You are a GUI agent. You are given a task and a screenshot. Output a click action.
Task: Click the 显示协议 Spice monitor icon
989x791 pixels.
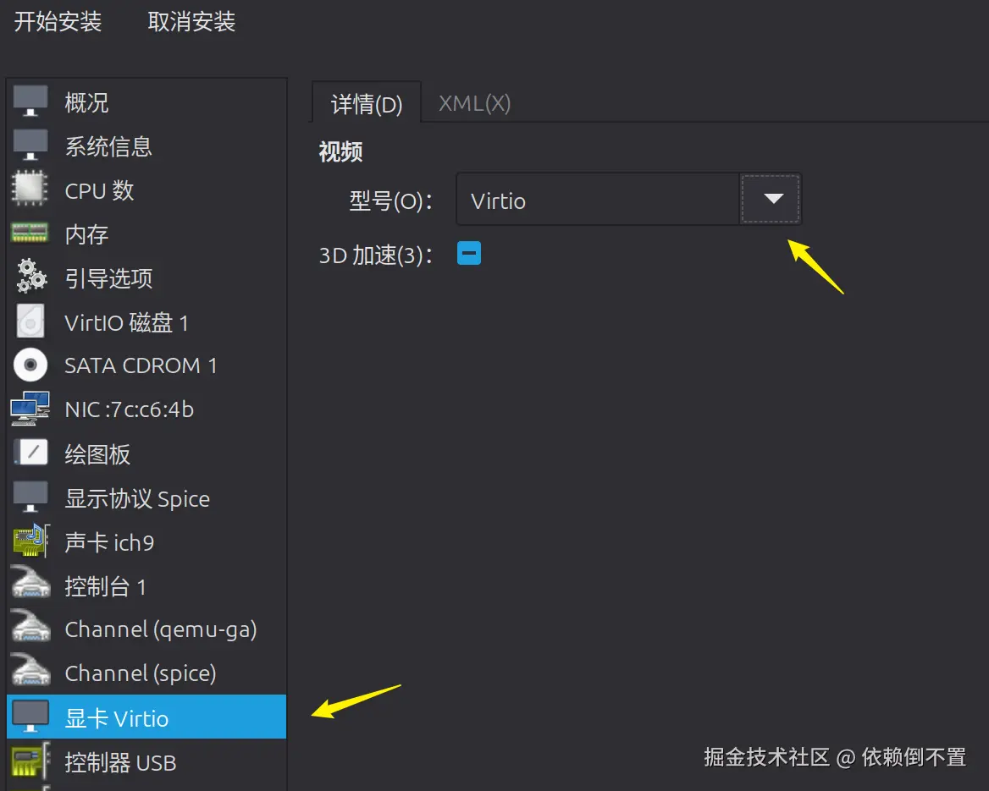pos(30,497)
